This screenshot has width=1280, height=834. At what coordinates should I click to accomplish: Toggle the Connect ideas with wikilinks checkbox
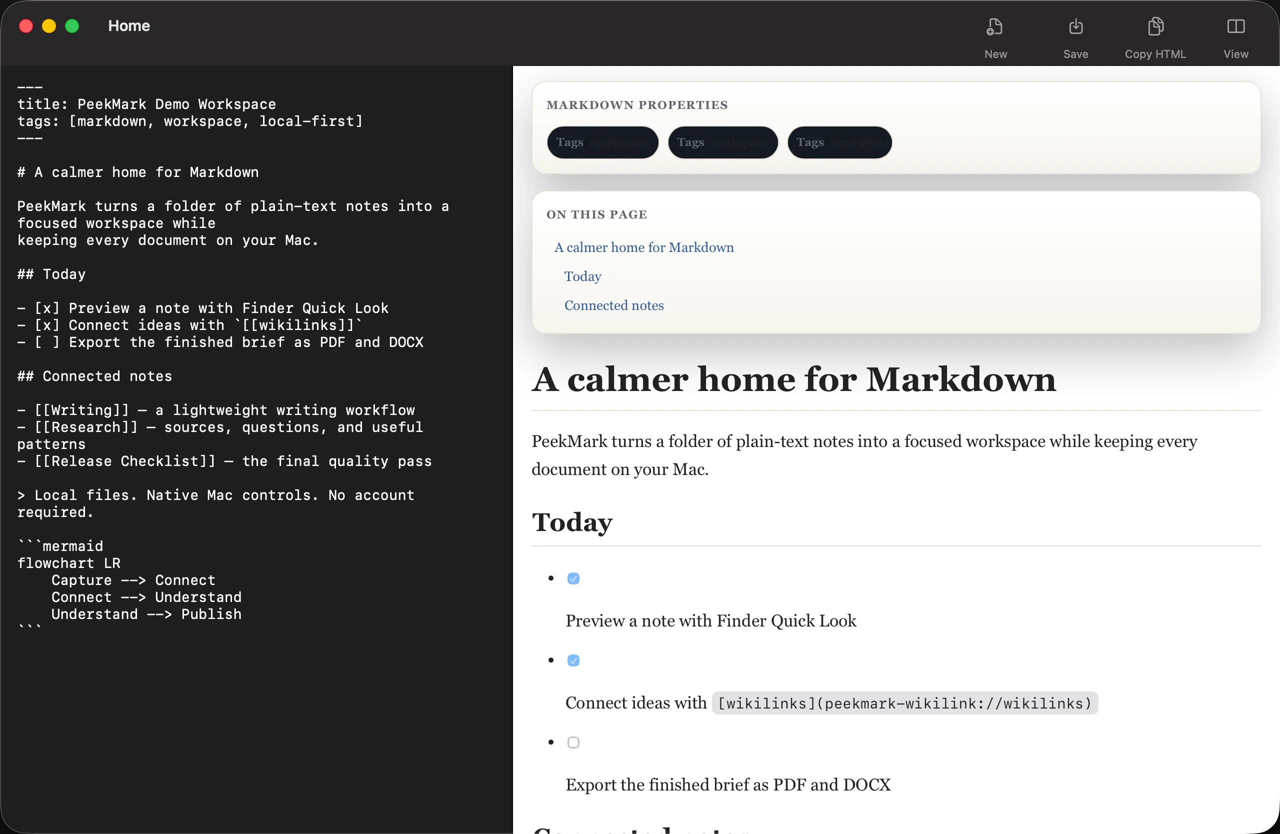pyautogui.click(x=573, y=660)
